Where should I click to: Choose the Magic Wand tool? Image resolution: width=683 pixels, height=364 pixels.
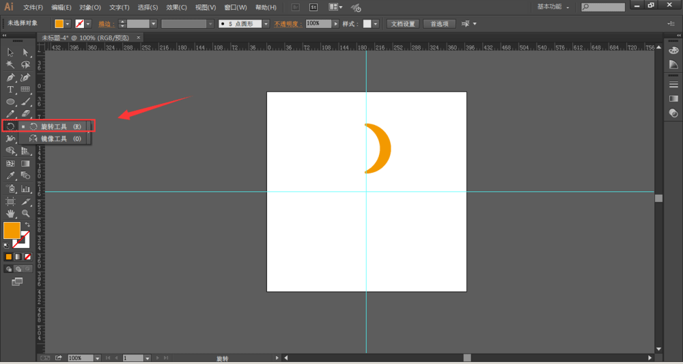pyautogui.click(x=10, y=65)
